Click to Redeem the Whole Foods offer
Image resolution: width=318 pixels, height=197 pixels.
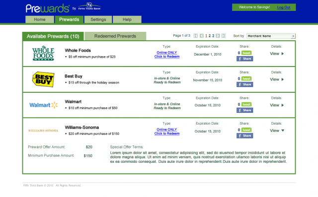(167, 57)
